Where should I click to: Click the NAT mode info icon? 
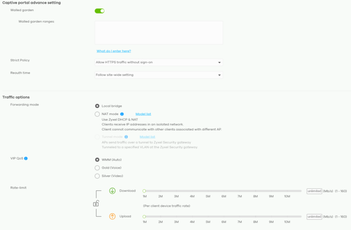click(122, 114)
